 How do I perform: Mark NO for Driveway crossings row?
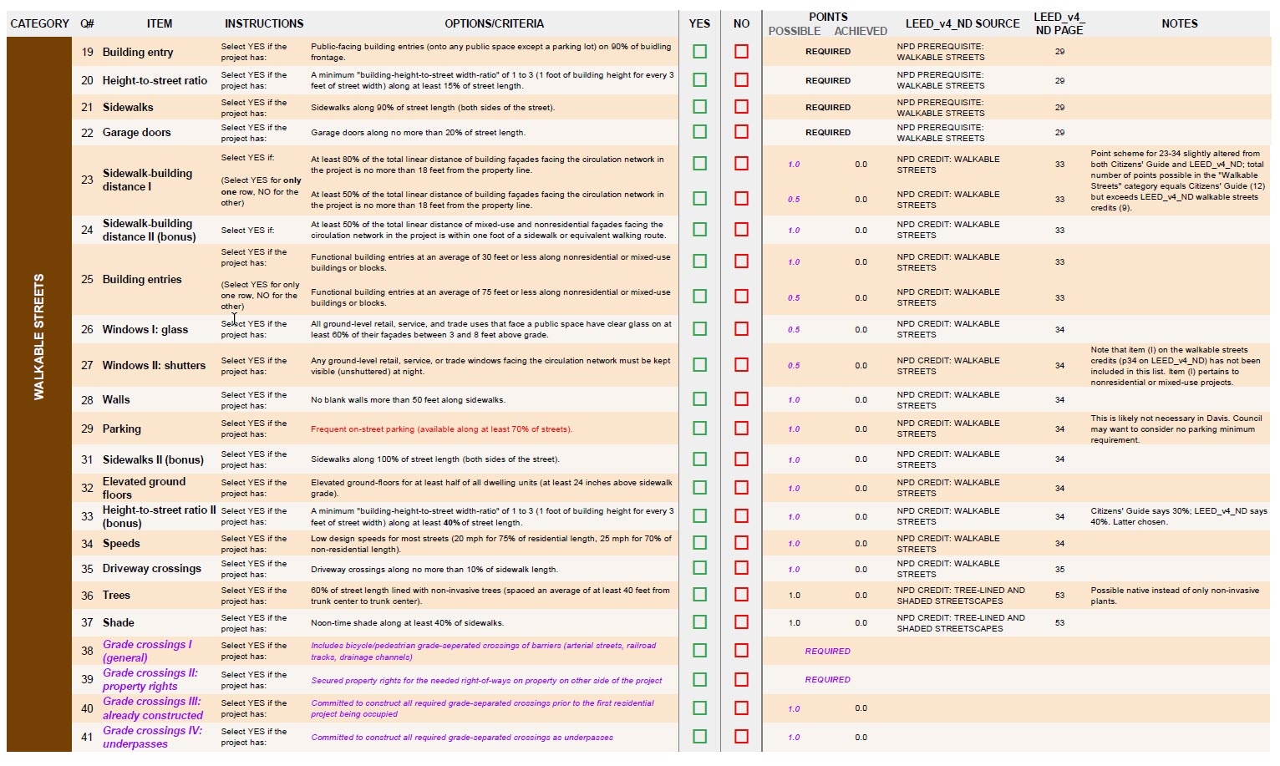click(x=741, y=569)
